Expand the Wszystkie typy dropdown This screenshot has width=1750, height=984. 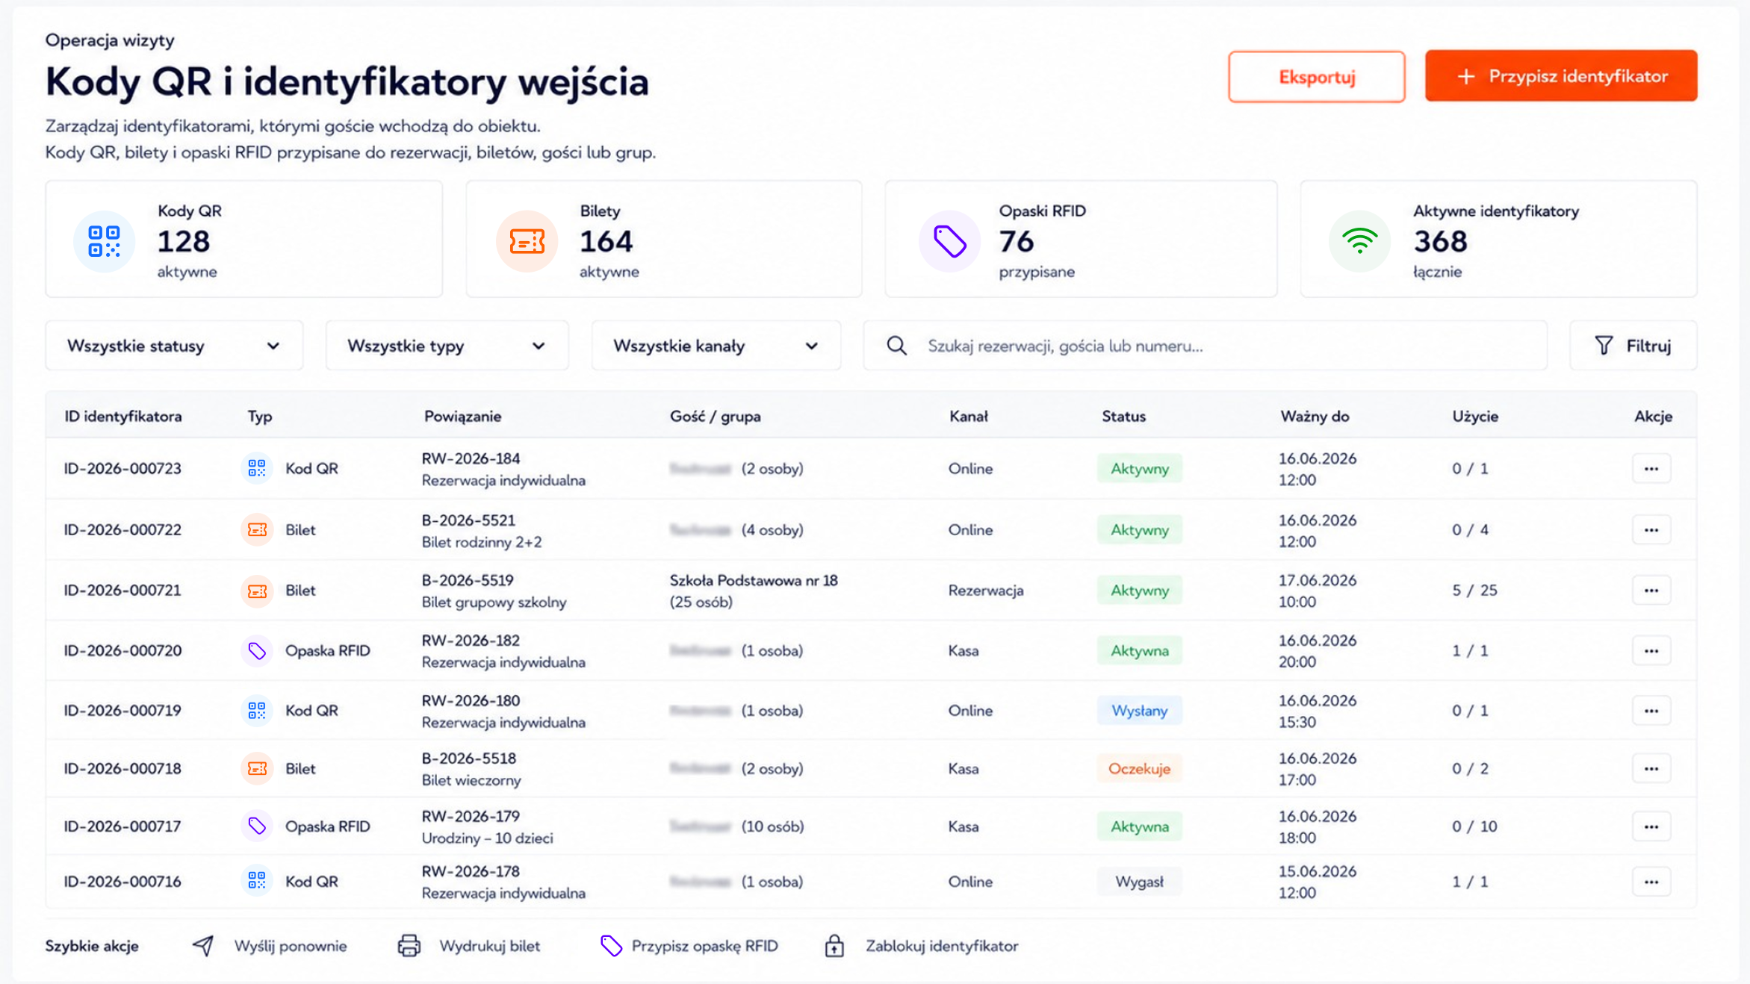tap(447, 346)
